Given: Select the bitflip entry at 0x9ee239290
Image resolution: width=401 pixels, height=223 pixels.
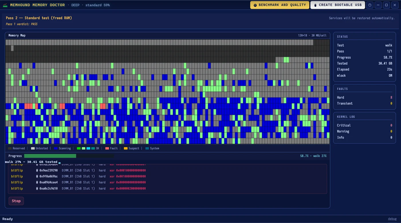Looking at the screenshot, I should [168, 170].
